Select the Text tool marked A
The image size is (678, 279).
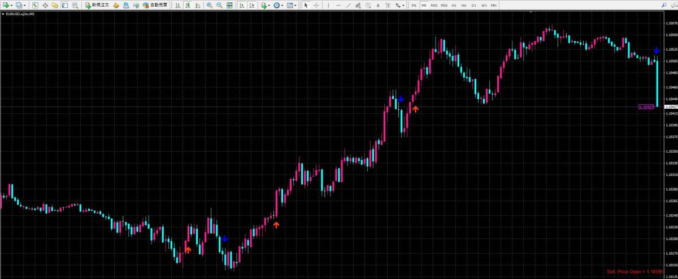point(378,5)
